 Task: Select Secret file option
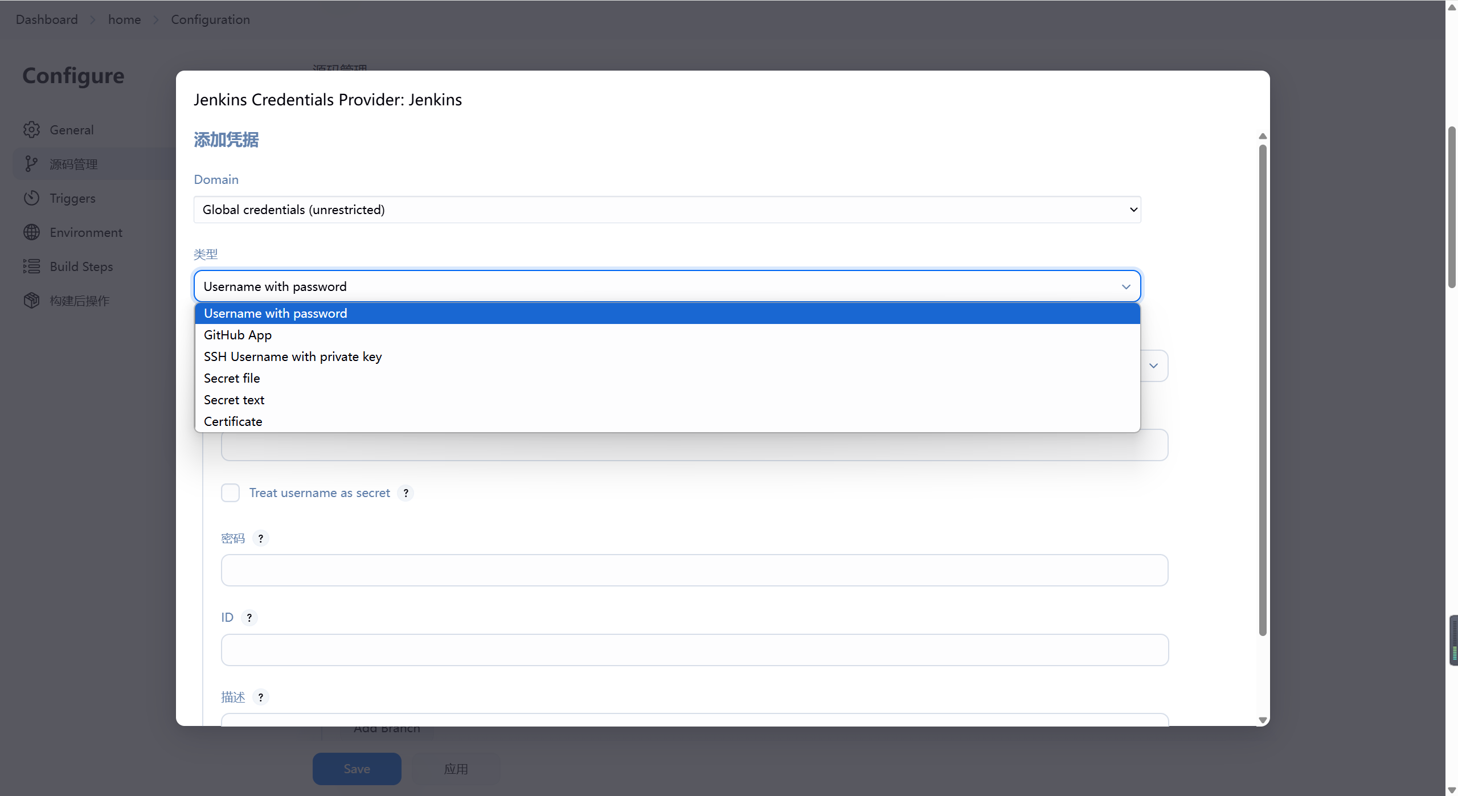coord(667,379)
